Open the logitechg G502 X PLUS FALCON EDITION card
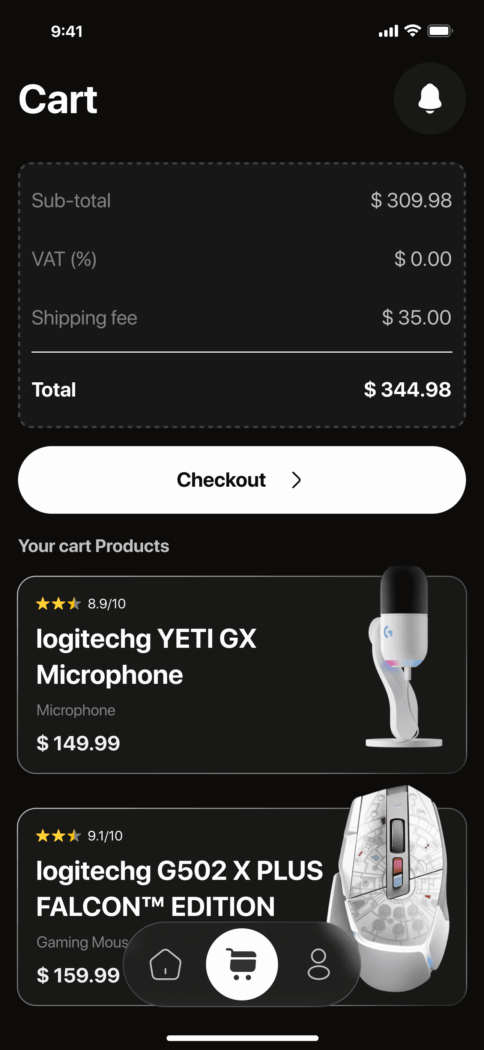The image size is (484, 1050). pyautogui.click(x=242, y=907)
